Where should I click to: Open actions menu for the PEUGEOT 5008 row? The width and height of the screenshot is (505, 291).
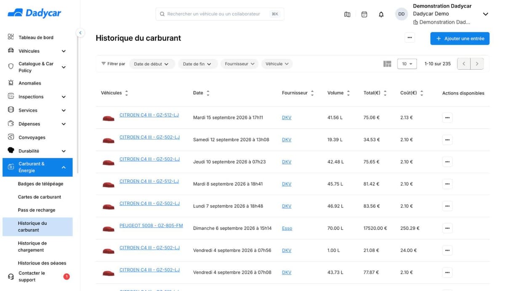coord(447,228)
